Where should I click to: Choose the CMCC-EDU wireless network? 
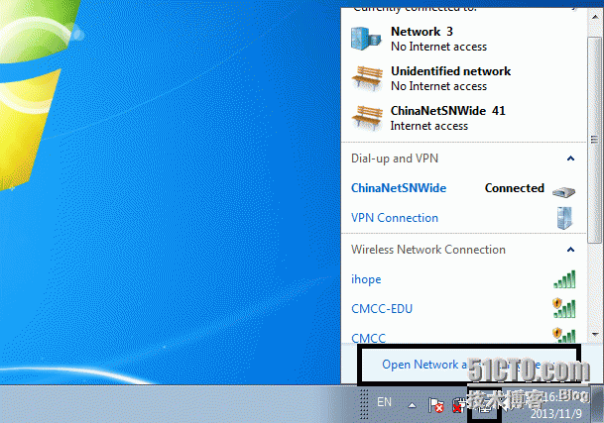click(382, 309)
